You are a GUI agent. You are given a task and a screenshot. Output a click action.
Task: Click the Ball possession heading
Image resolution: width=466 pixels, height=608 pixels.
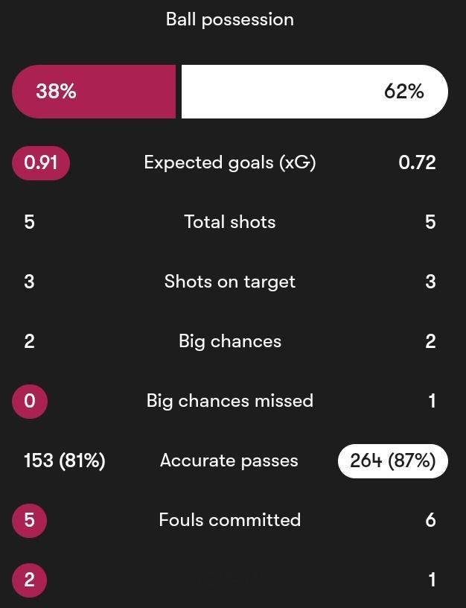(230, 20)
